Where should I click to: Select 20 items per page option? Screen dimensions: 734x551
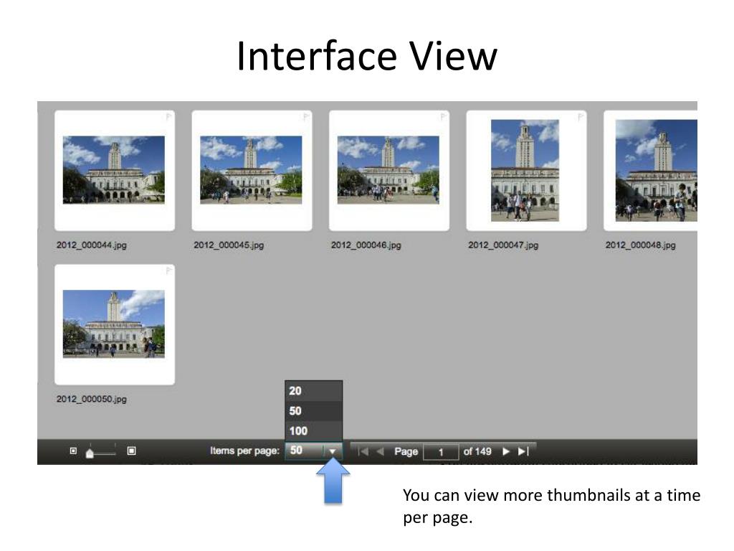(314, 391)
